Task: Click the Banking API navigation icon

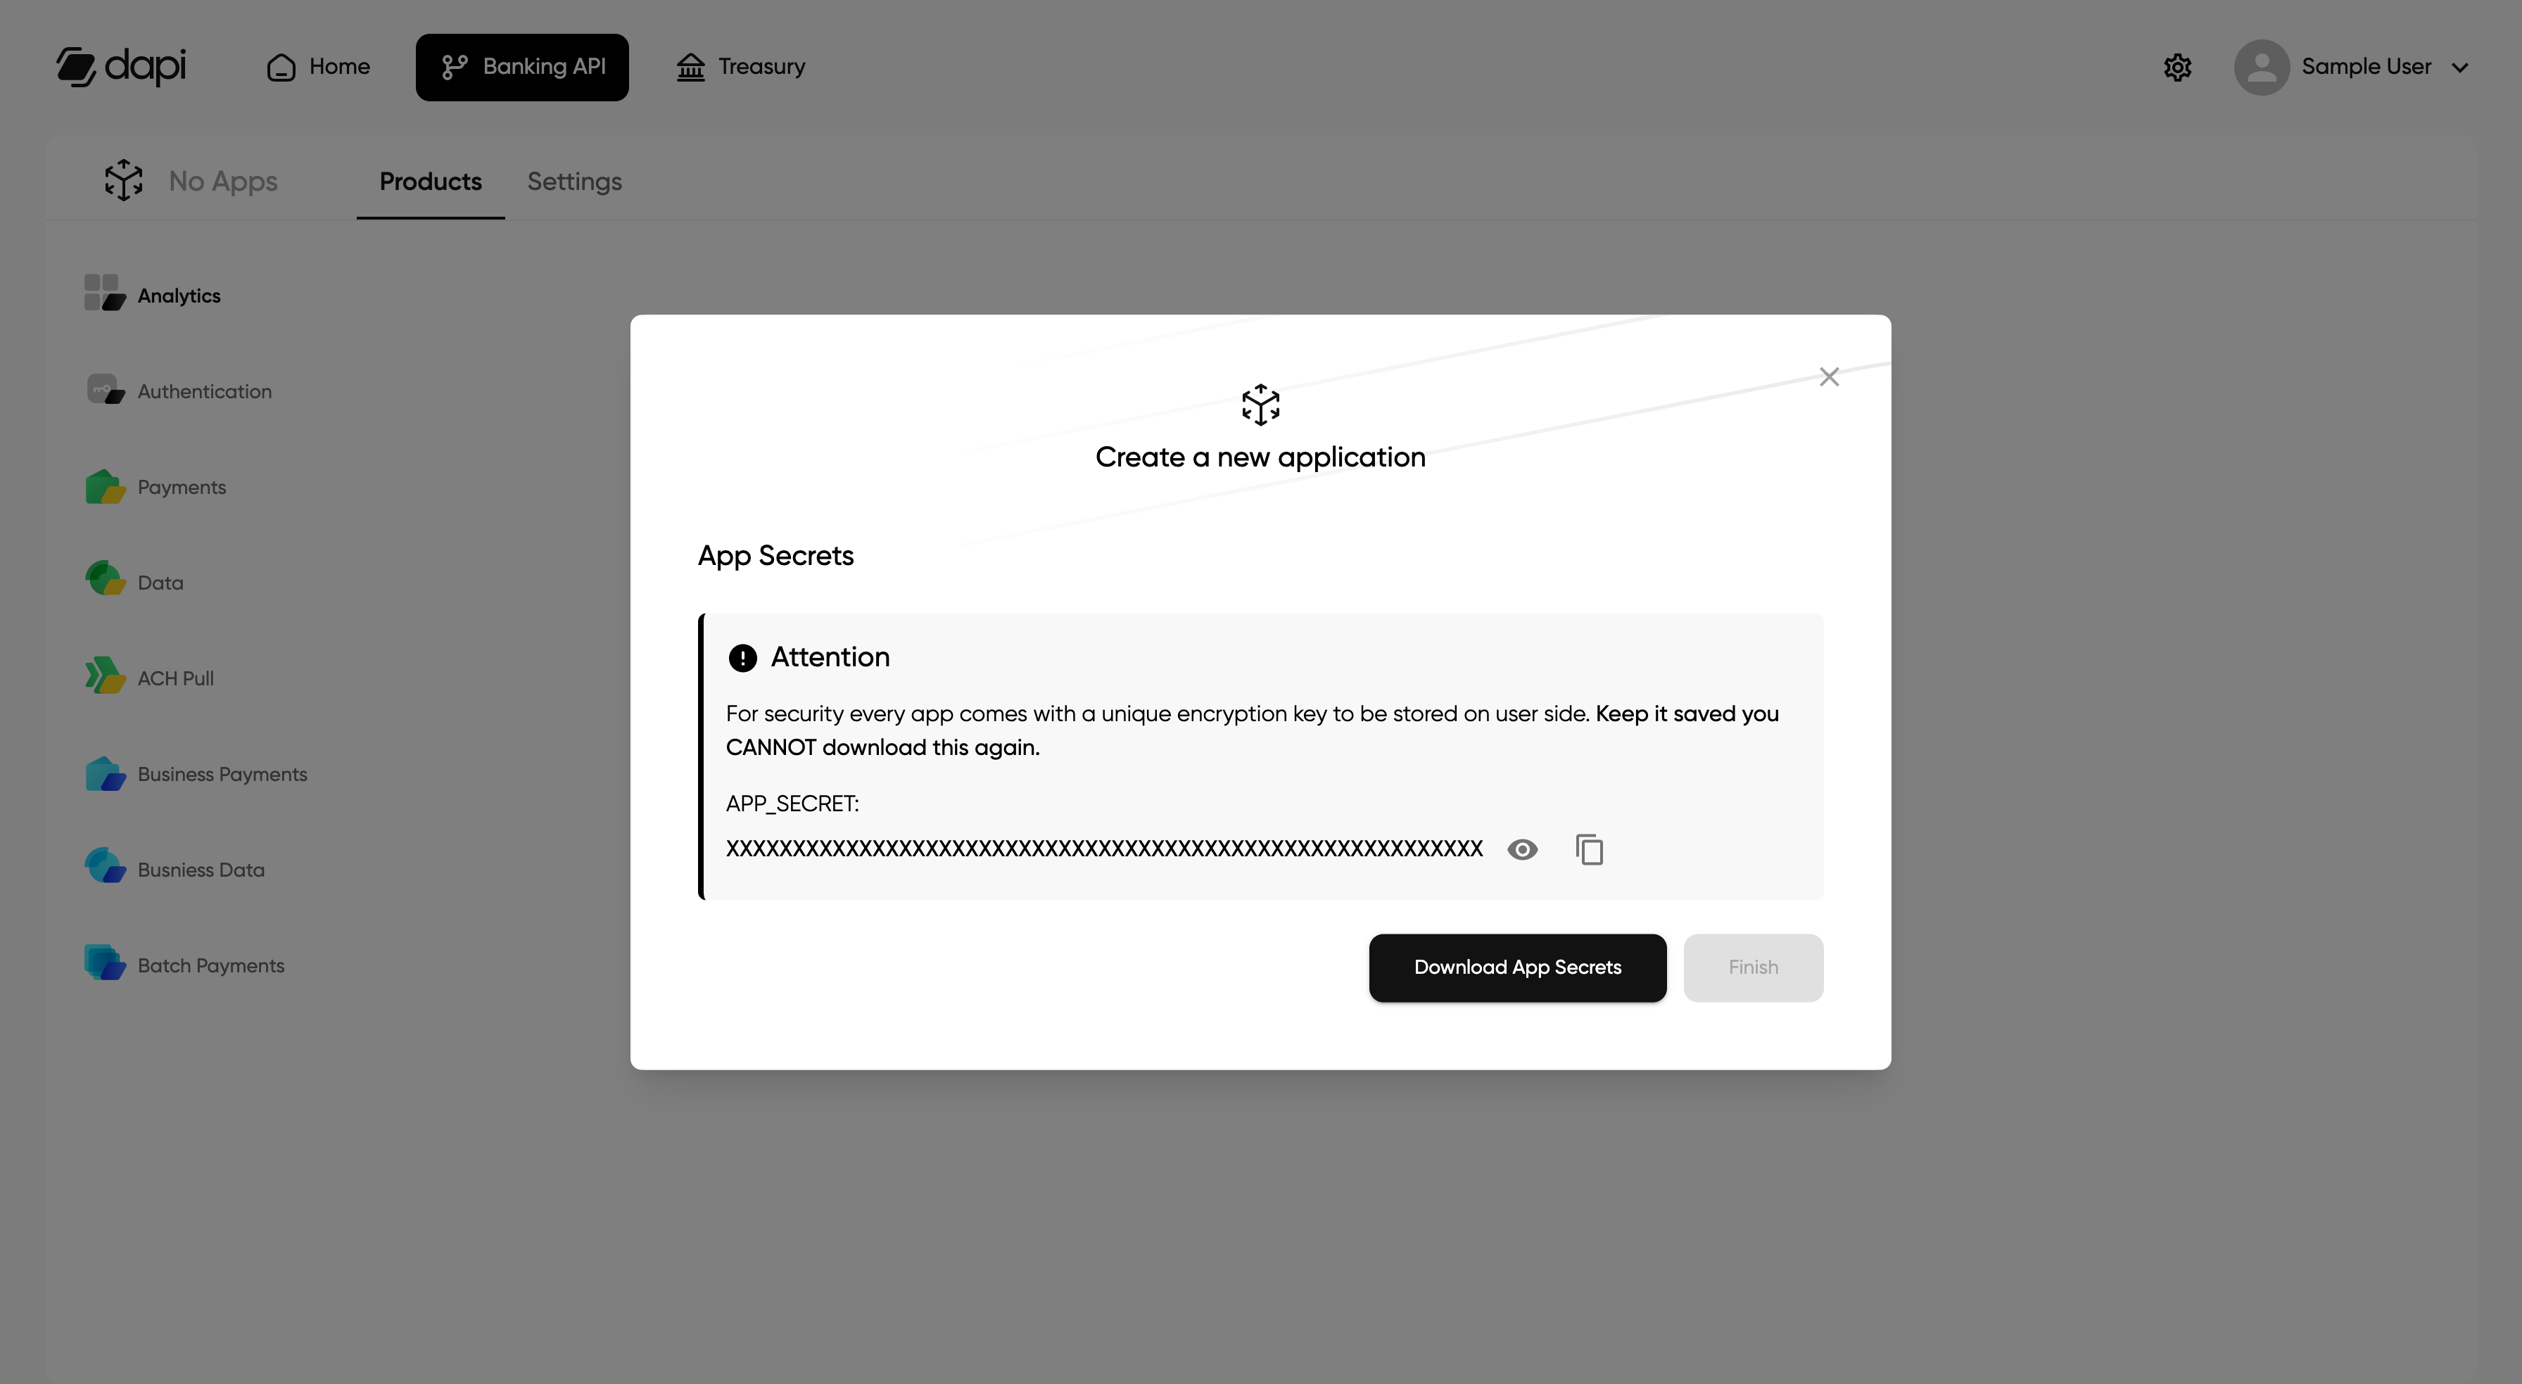Action: [455, 66]
